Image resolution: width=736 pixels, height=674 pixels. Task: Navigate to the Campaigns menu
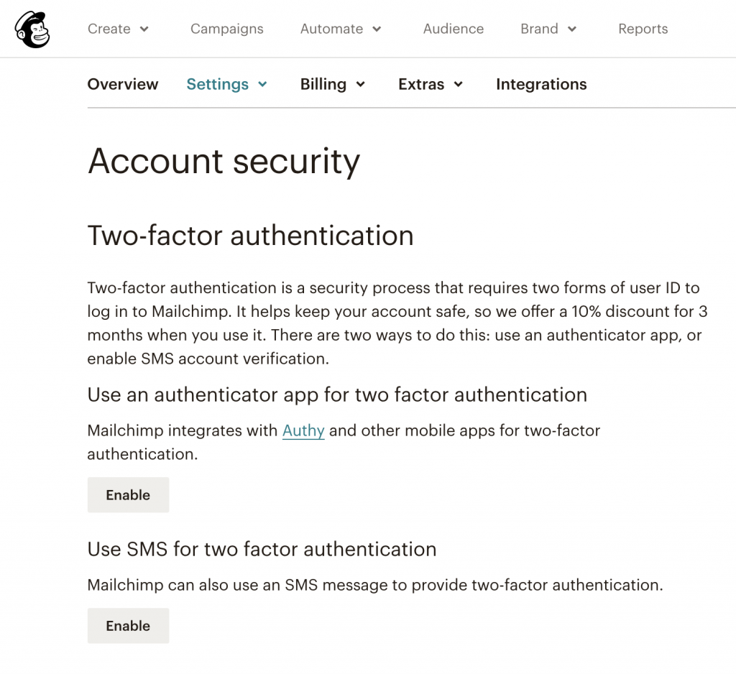tap(226, 29)
